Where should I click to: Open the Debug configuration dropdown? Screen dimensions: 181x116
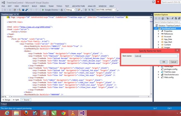(x=71, y=10)
